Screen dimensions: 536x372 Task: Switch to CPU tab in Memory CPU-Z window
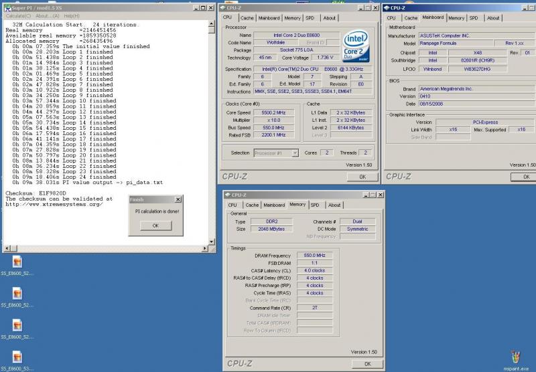tap(232, 205)
